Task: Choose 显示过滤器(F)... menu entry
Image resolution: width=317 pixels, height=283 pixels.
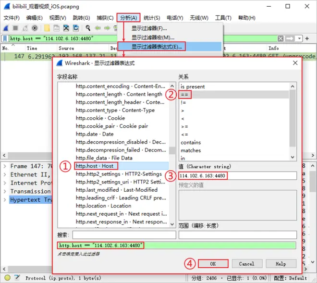Action: tap(170, 28)
